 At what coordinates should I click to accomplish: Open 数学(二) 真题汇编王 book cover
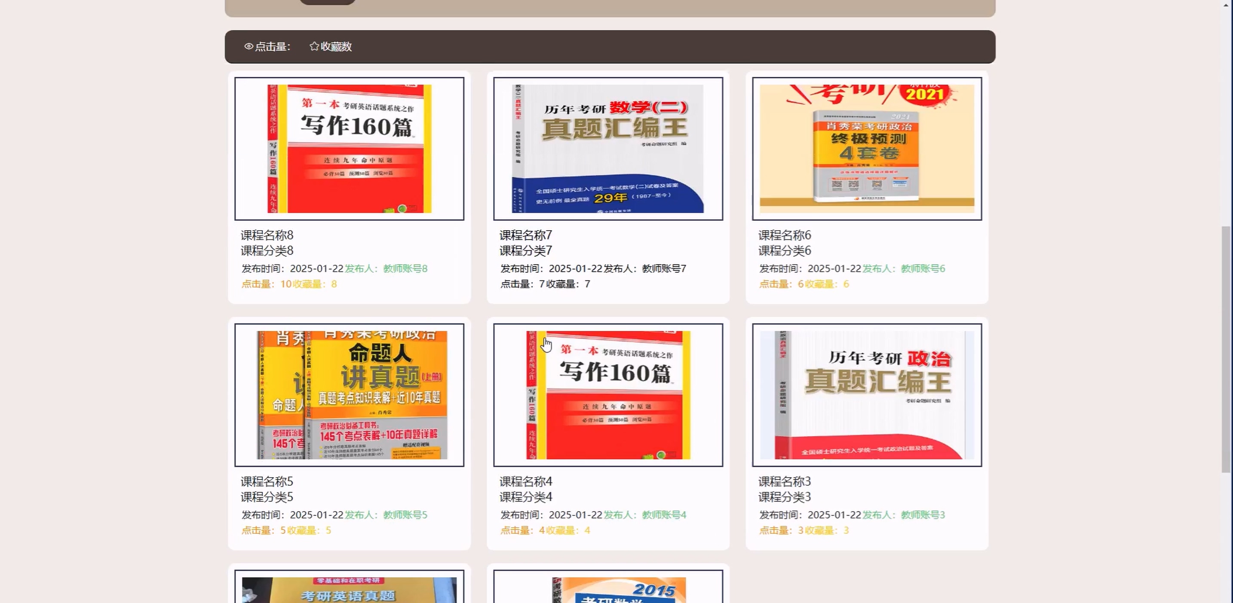[x=607, y=149]
